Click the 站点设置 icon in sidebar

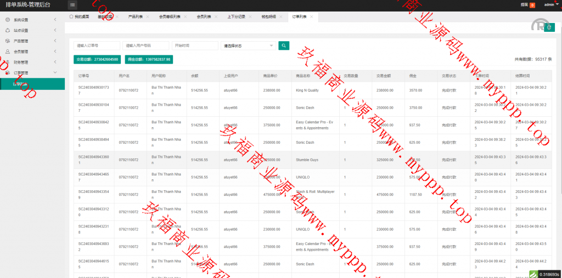coord(8,30)
